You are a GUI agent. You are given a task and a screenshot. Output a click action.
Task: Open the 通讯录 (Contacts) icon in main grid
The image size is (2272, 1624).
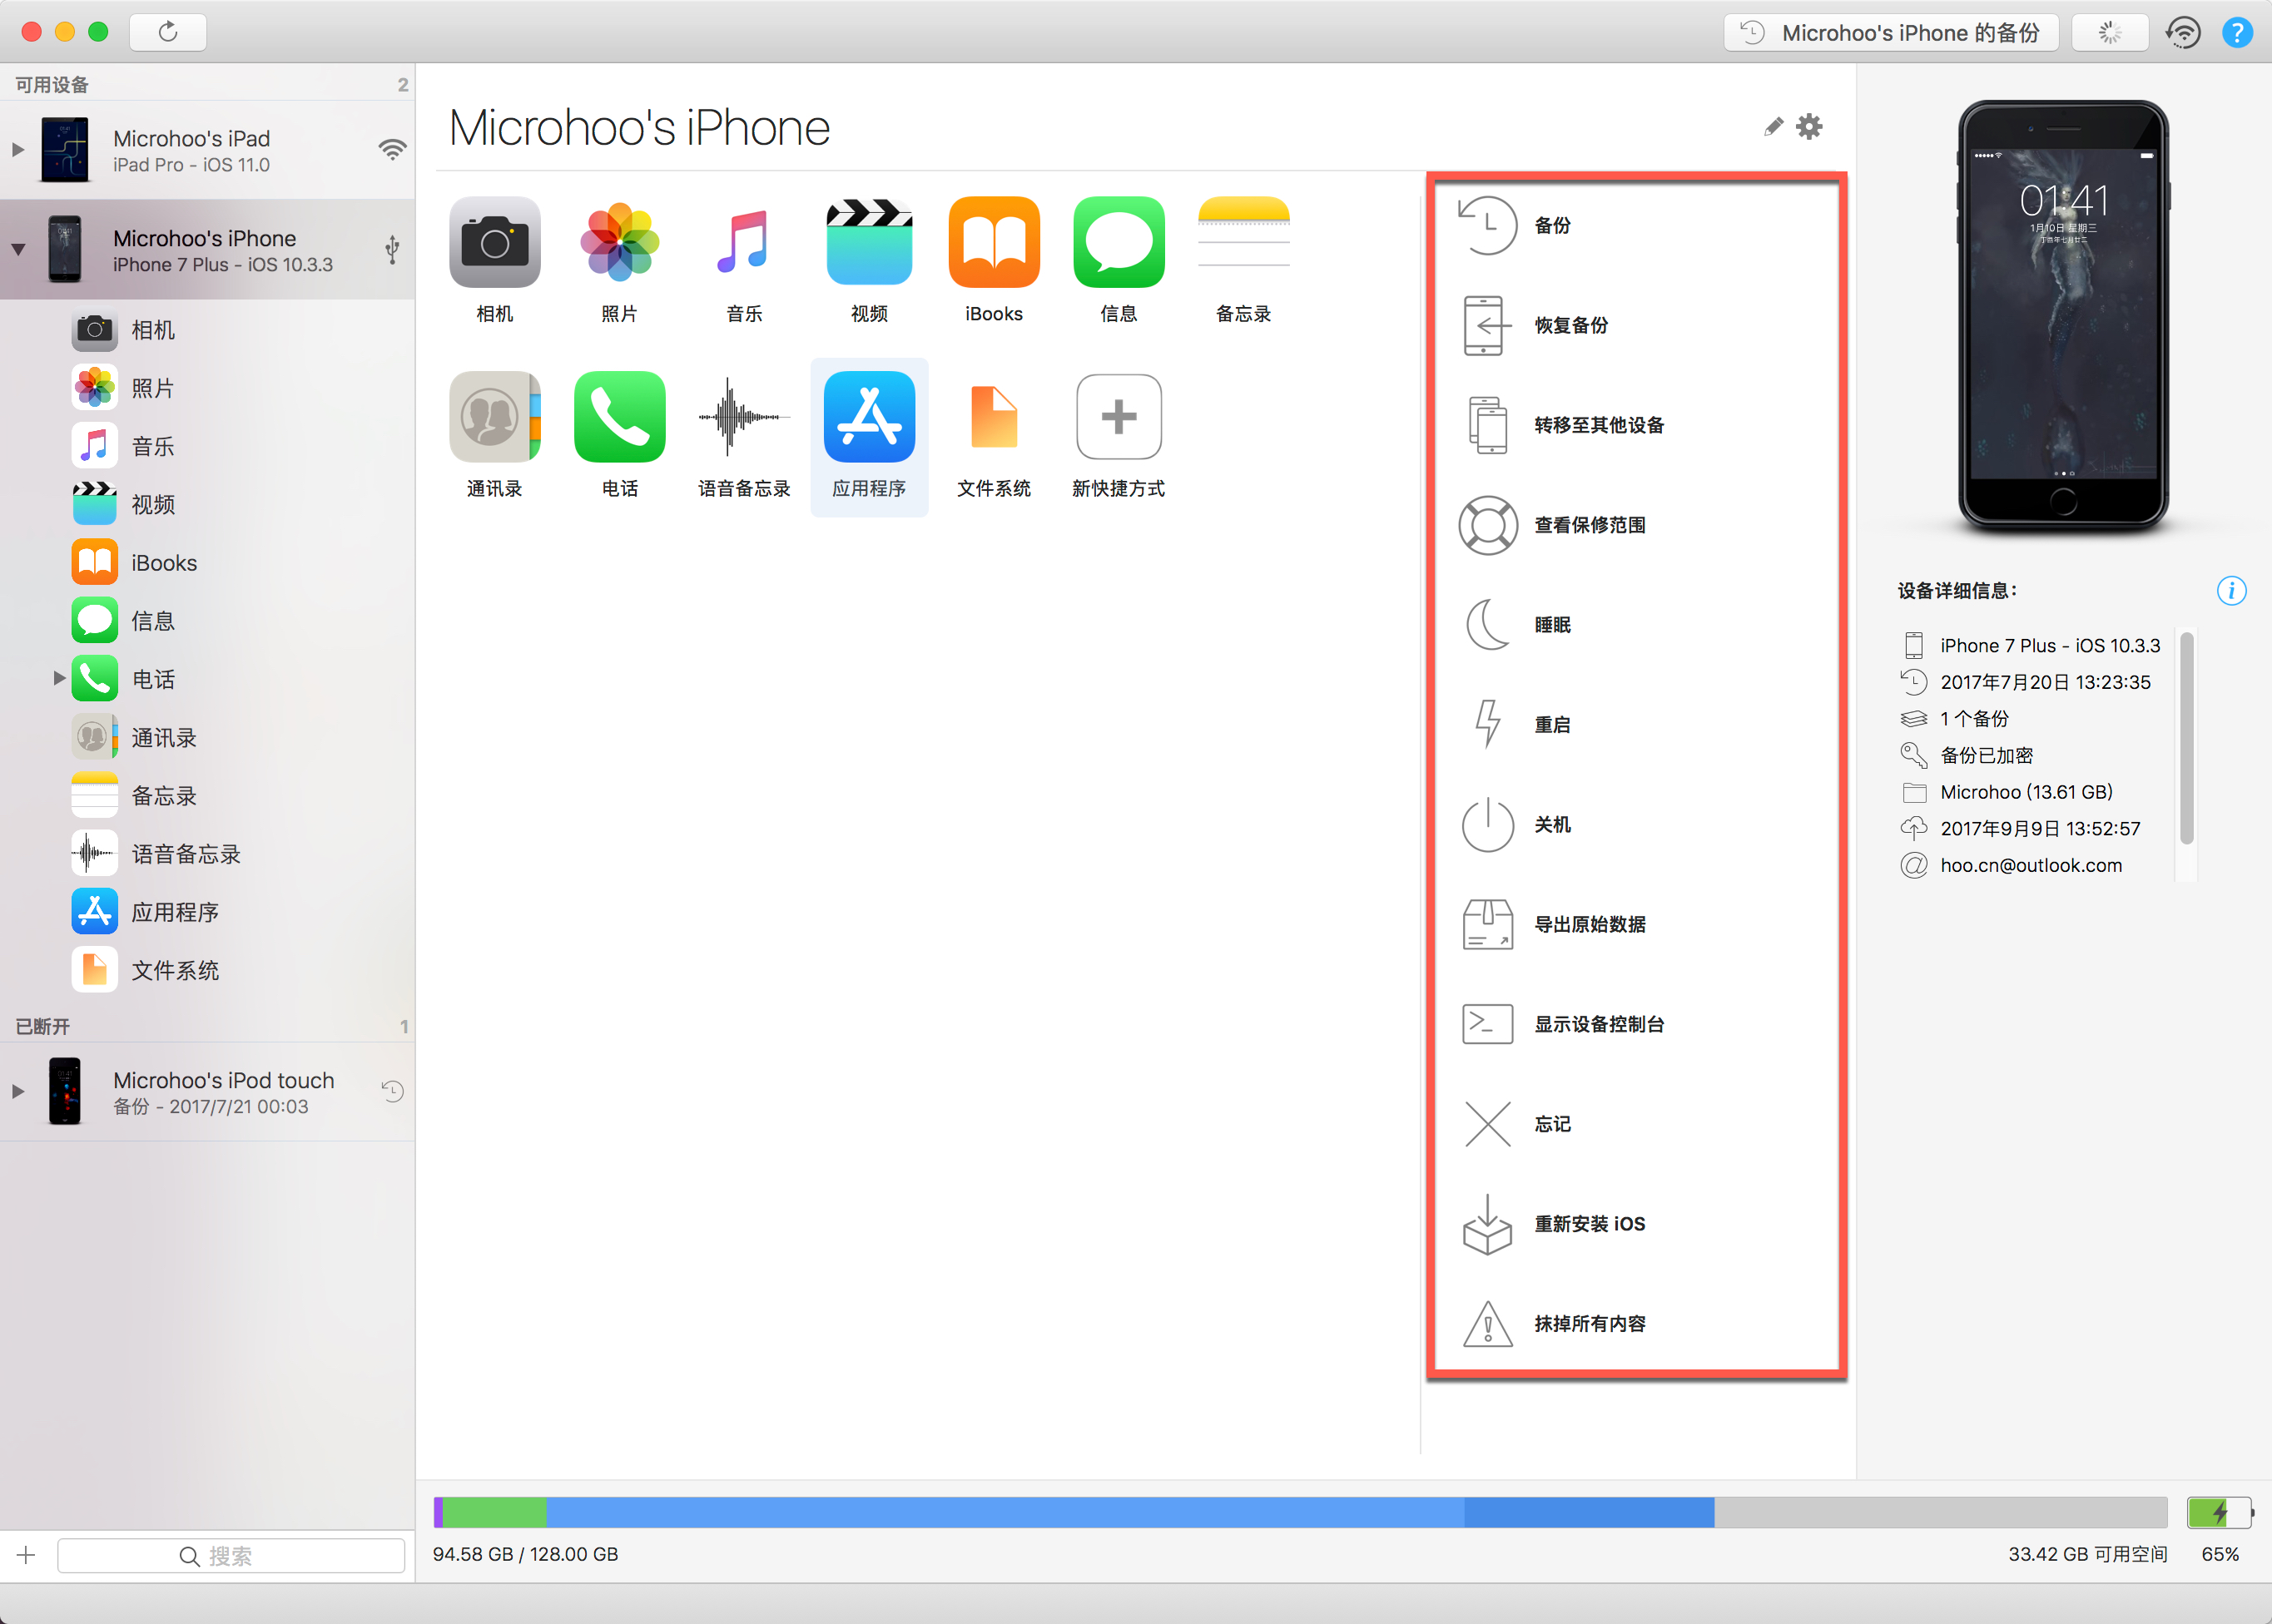coord(494,417)
